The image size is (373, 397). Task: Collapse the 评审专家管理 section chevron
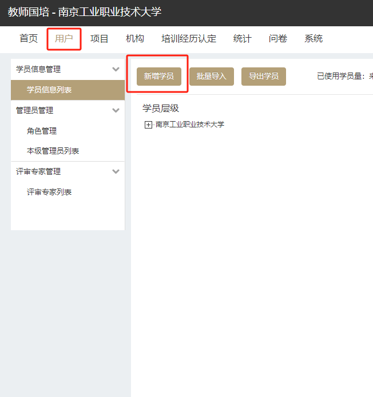tap(116, 171)
